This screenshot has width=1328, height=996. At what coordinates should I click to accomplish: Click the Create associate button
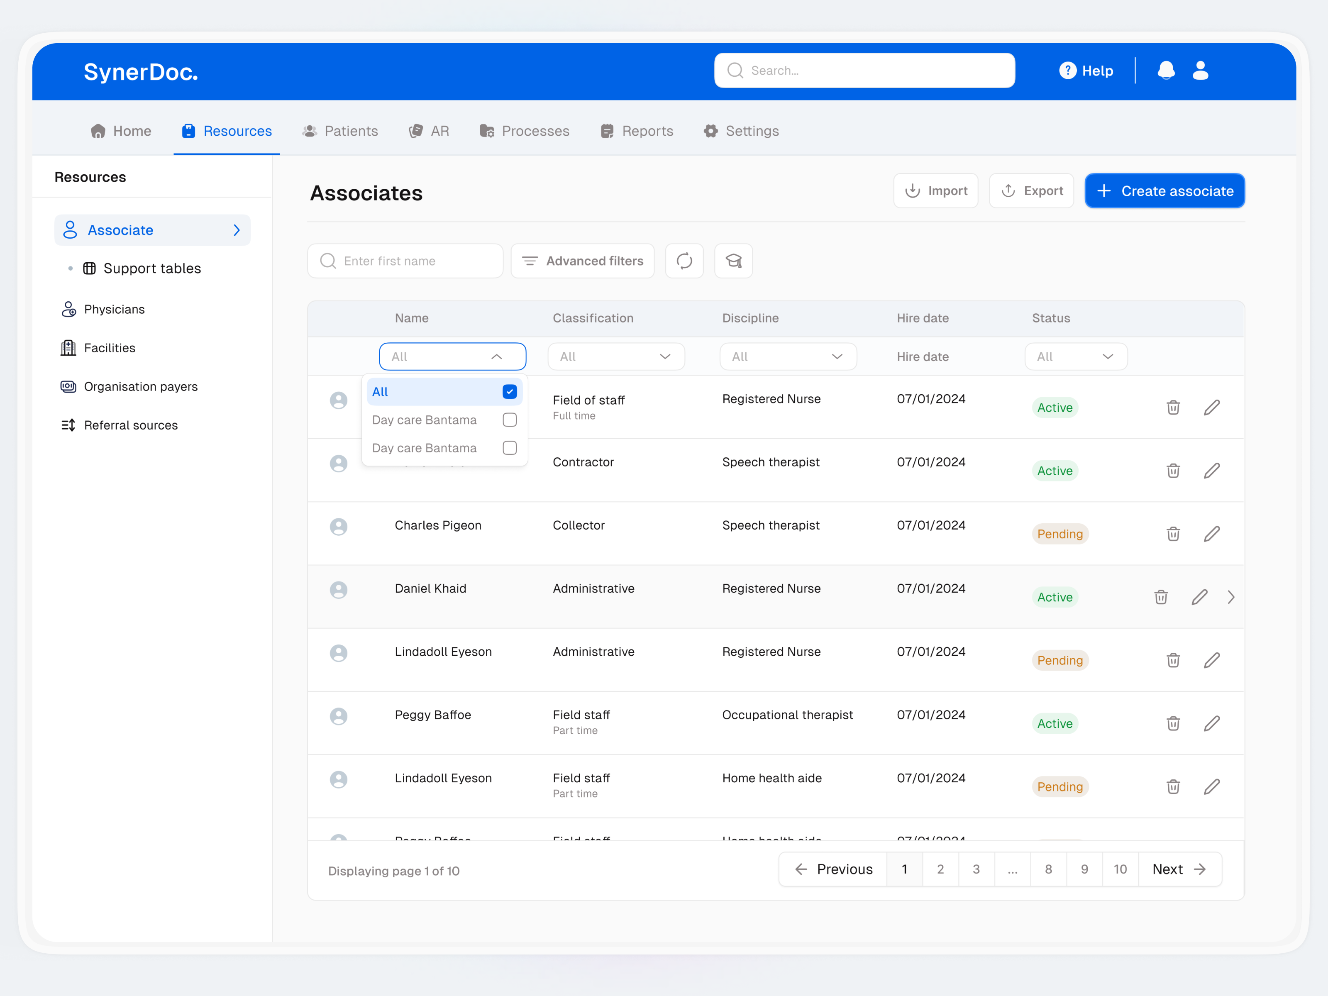[x=1165, y=191]
